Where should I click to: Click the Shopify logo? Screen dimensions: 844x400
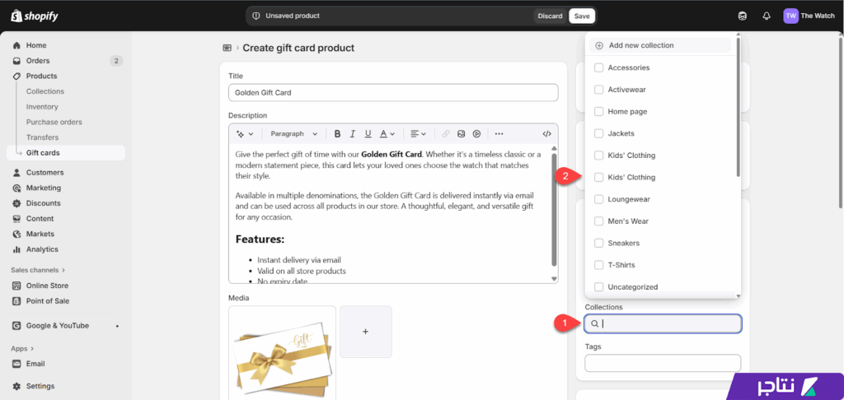click(x=35, y=16)
